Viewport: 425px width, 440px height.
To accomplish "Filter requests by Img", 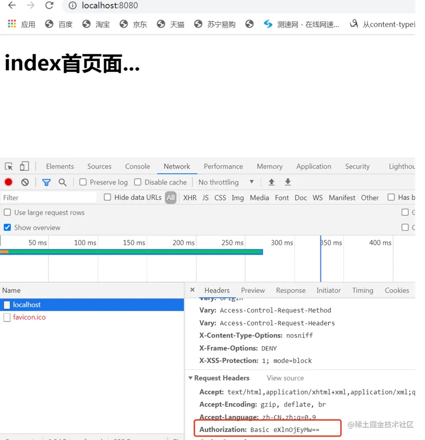I will coord(238,197).
